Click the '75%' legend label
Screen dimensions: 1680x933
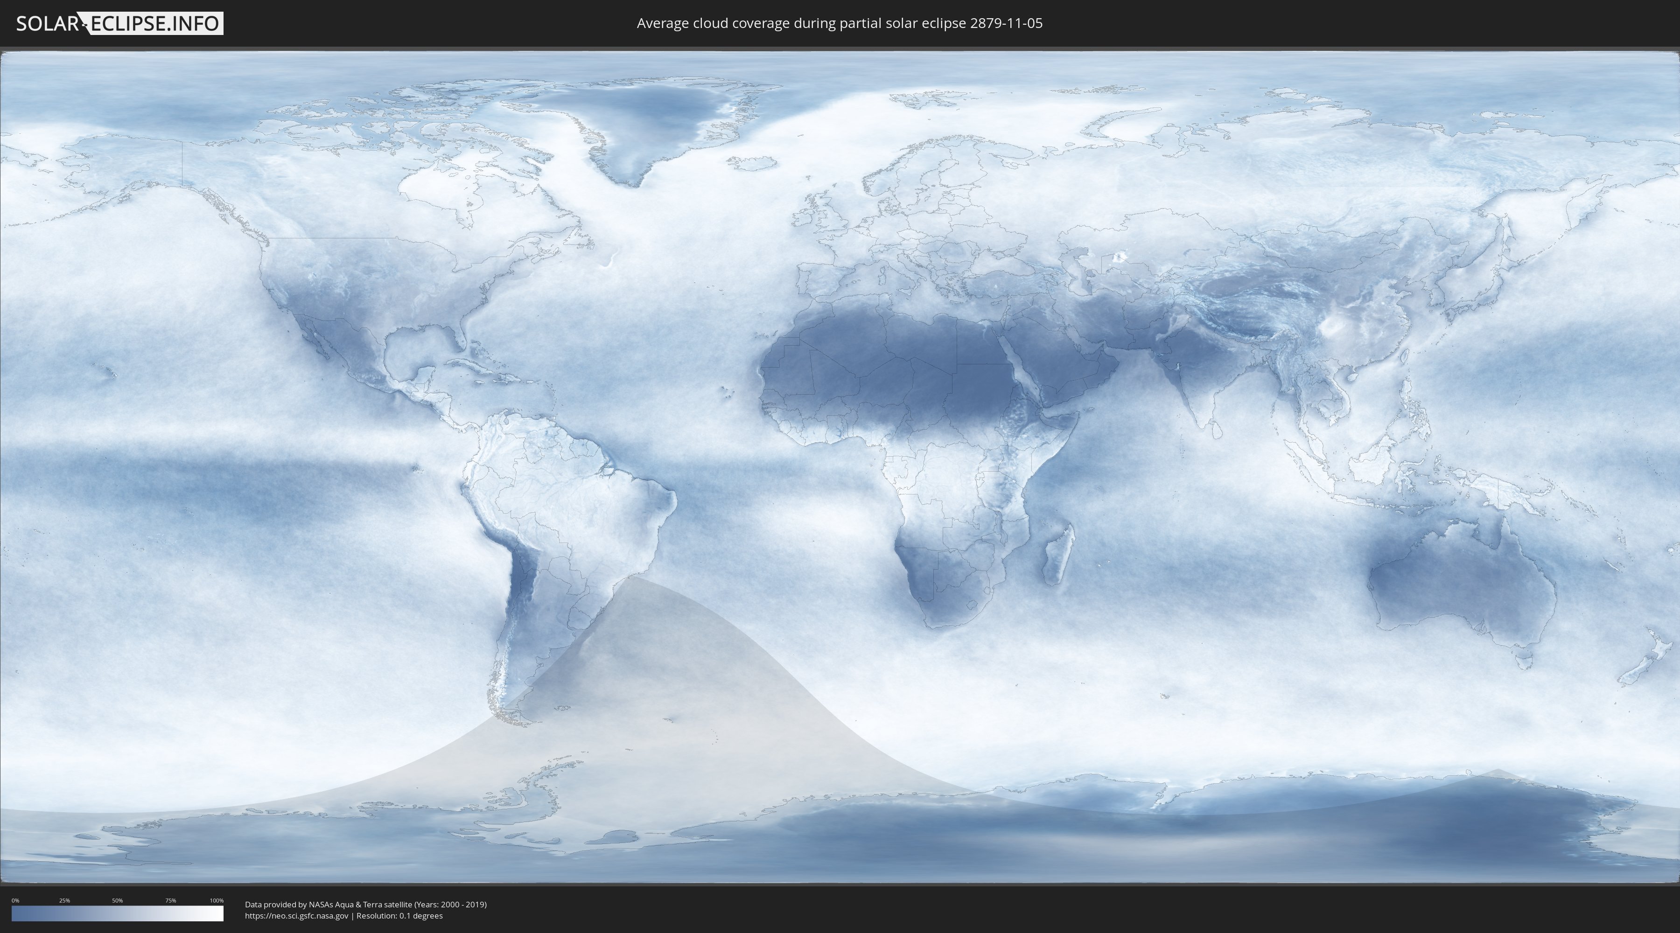click(x=170, y=900)
